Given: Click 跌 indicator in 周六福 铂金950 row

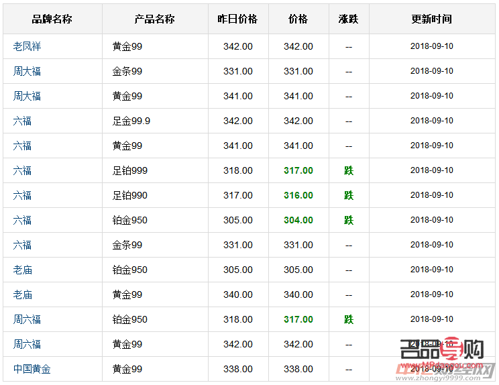Looking at the screenshot, I should point(349,319).
